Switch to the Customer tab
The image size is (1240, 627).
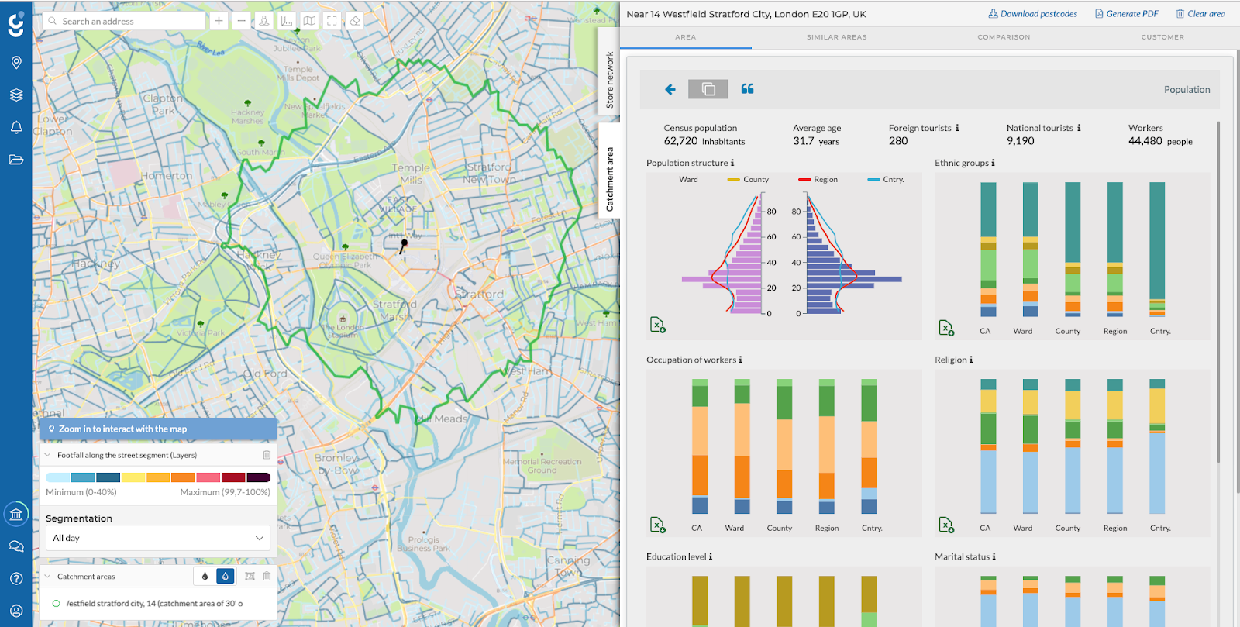pyautogui.click(x=1162, y=37)
